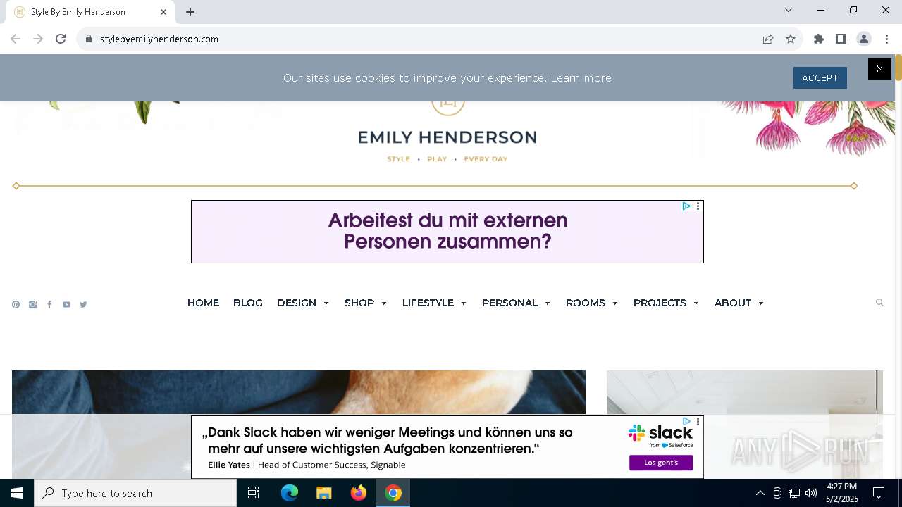902x507 pixels.
Task: Open the tab search chevron
Action: tap(789, 10)
